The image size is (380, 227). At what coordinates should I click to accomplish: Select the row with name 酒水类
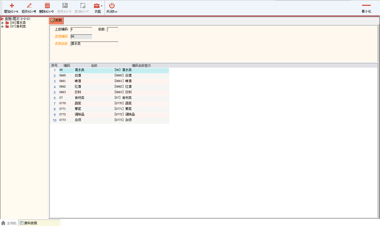coord(110,70)
